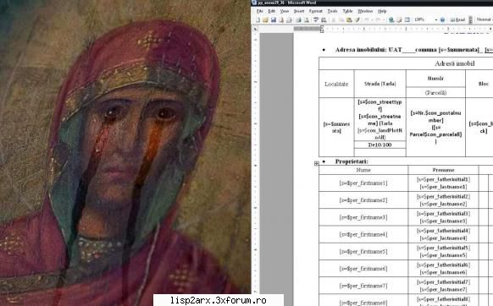Open the Table menu

click(x=347, y=11)
